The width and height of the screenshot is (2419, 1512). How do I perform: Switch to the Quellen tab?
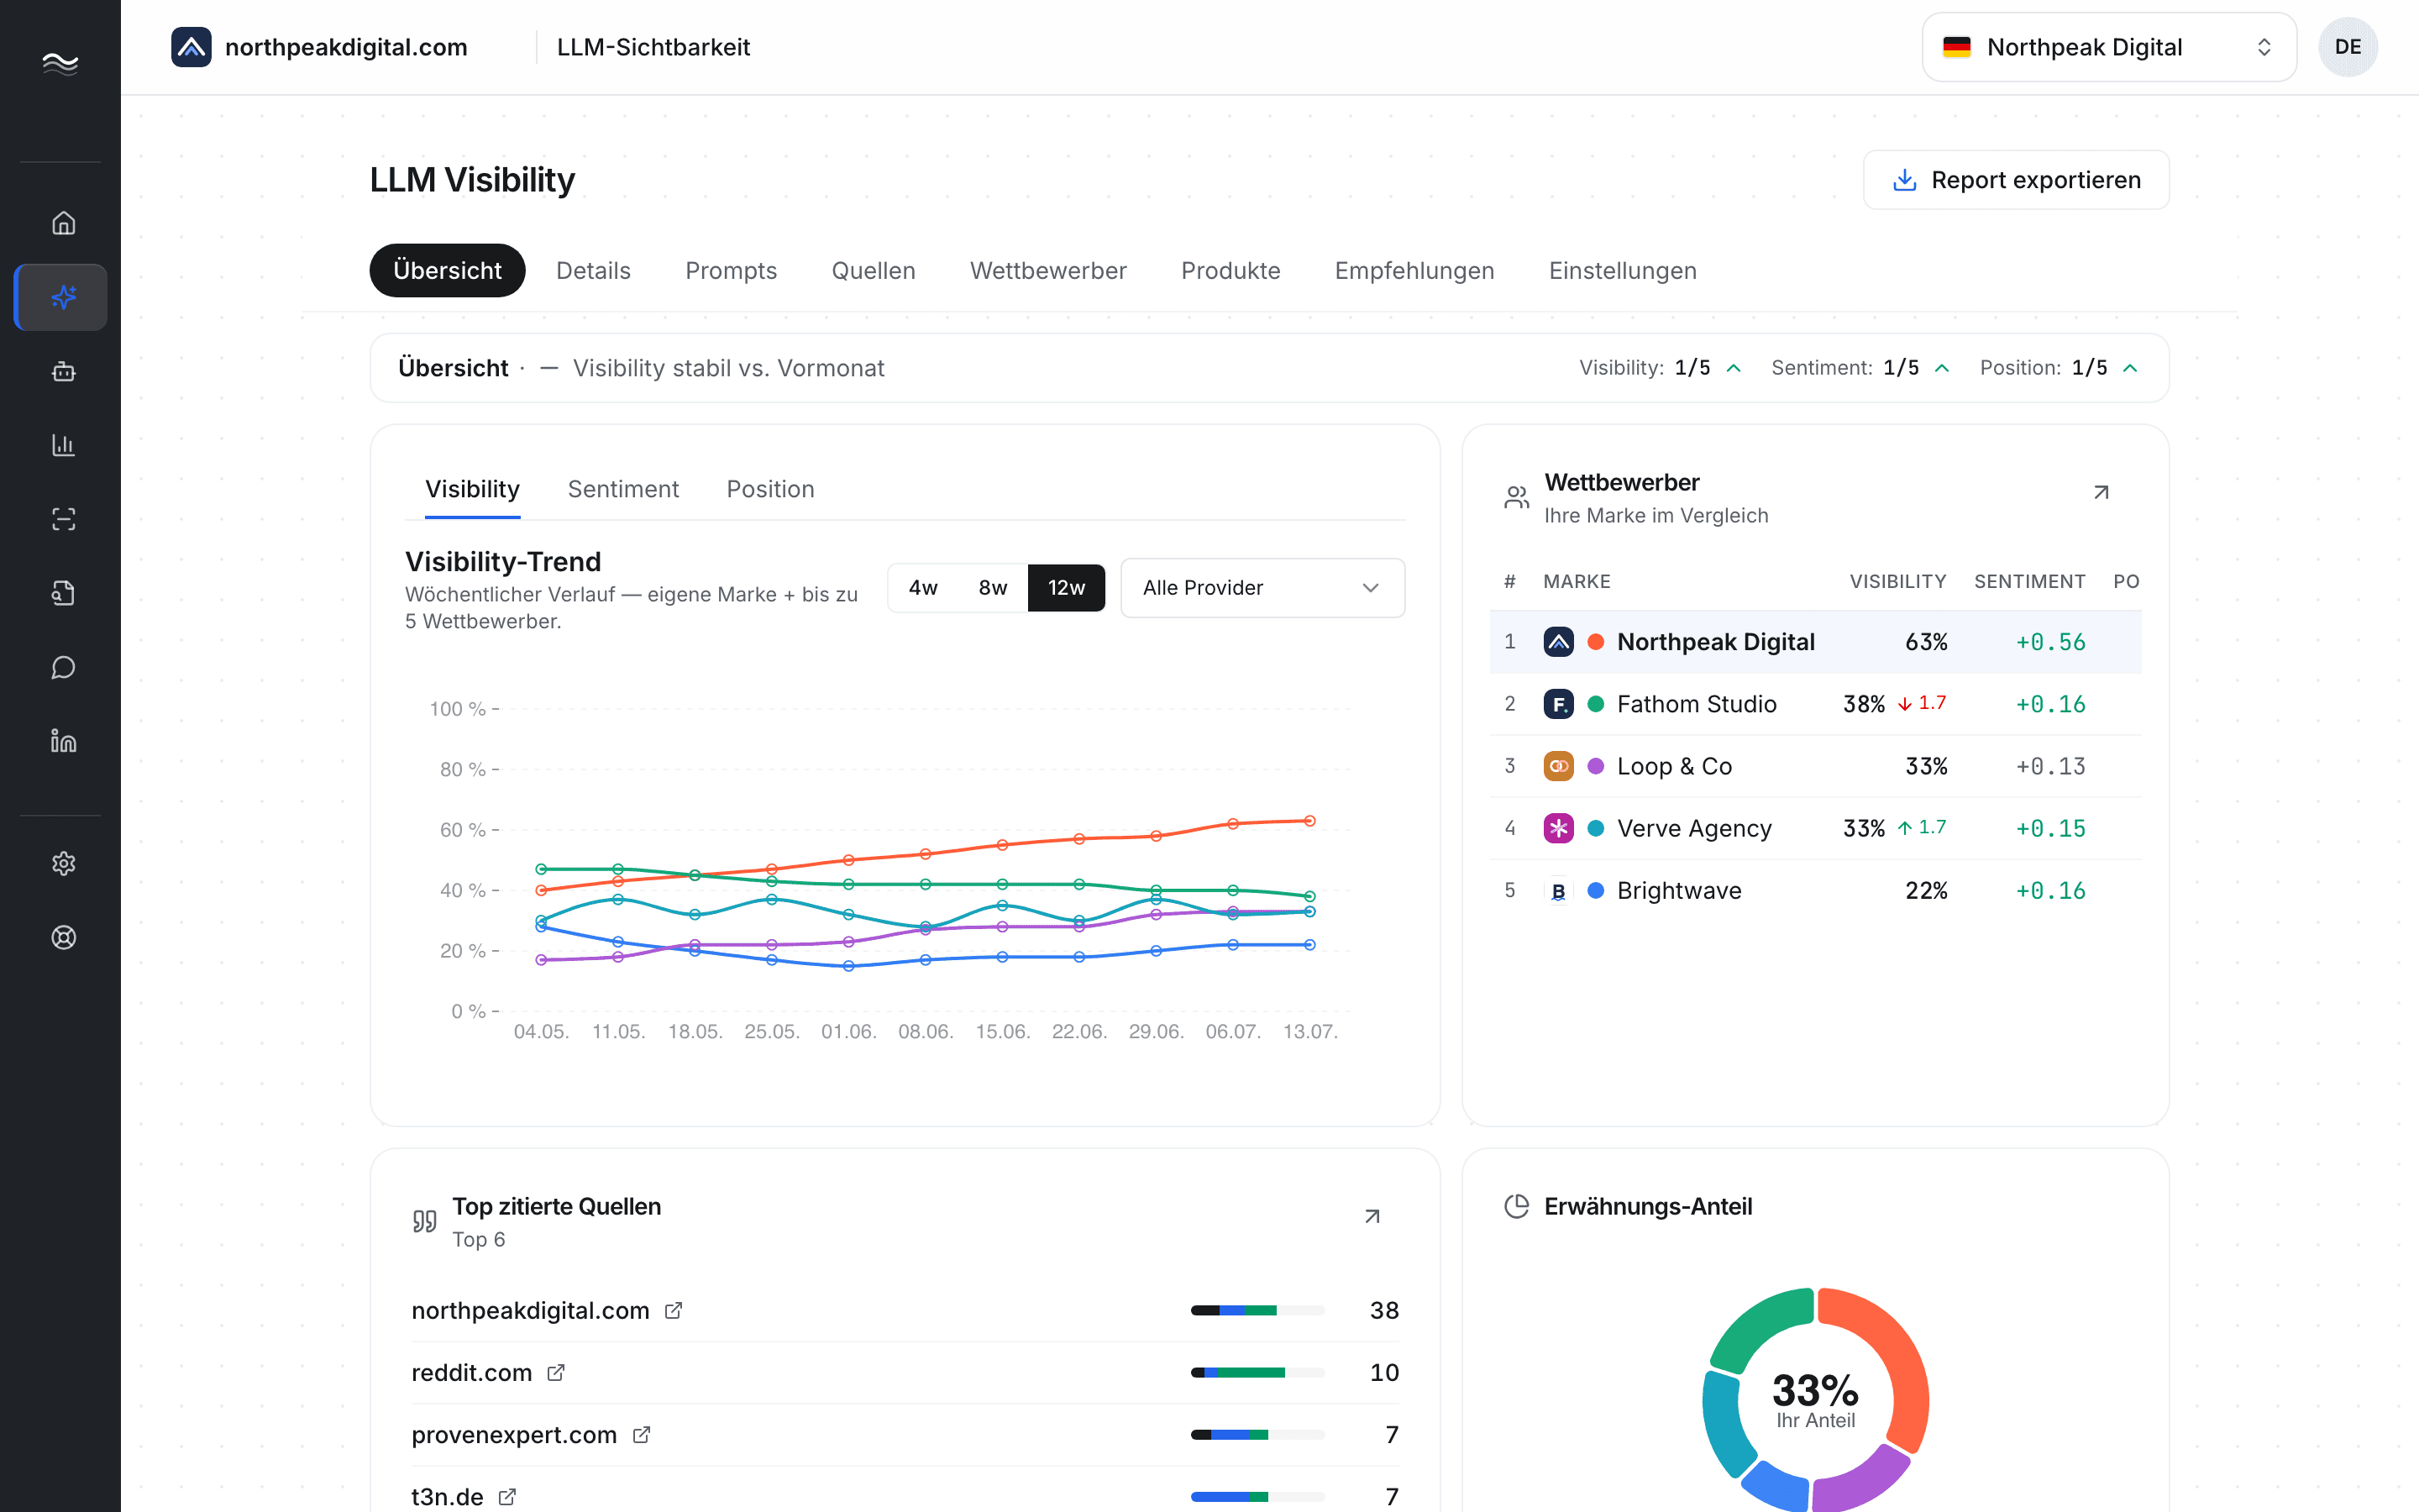[874, 270]
